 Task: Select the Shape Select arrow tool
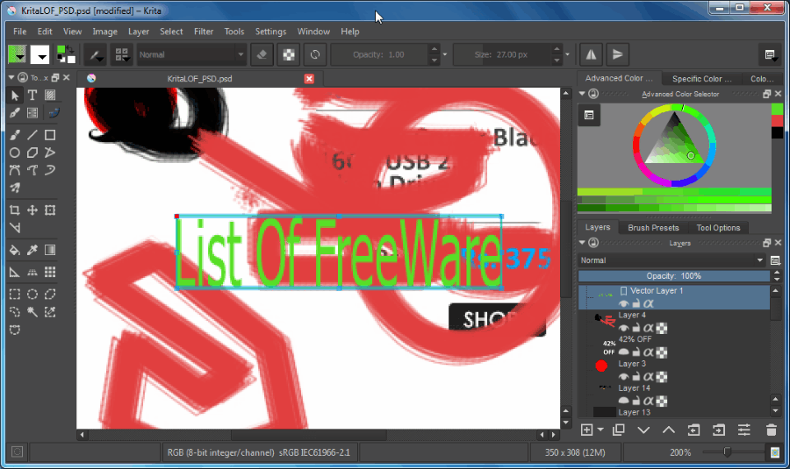15,95
